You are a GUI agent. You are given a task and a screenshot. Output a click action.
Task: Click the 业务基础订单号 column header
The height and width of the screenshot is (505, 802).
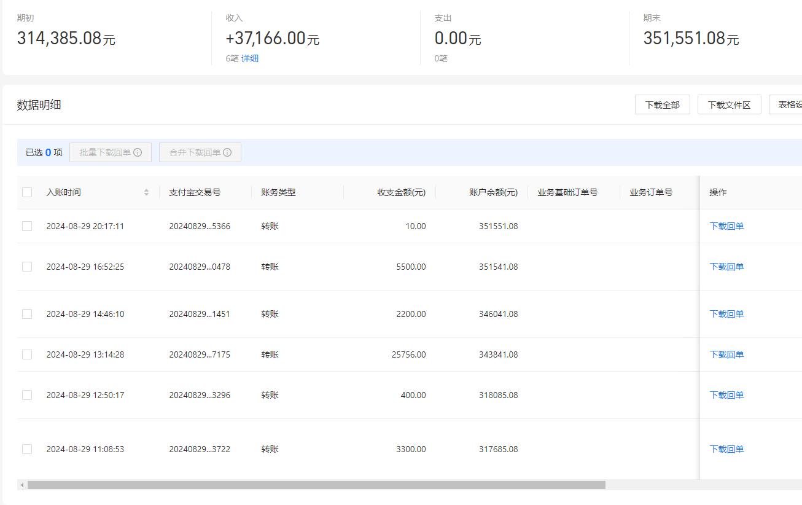pyautogui.click(x=567, y=192)
